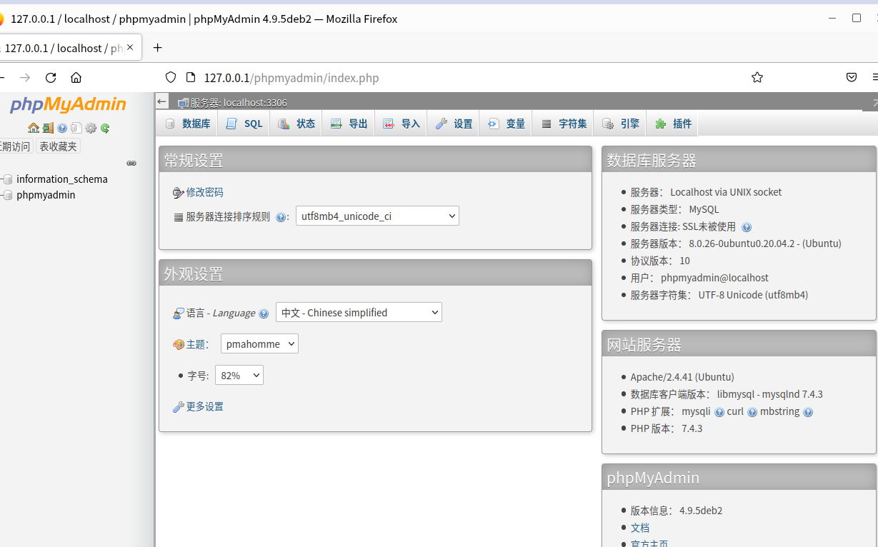The width and height of the screenshot is (878, 547).
Task: Open the collation dropdown utf8mb4_unicode_ci
Action: point(377,216)
